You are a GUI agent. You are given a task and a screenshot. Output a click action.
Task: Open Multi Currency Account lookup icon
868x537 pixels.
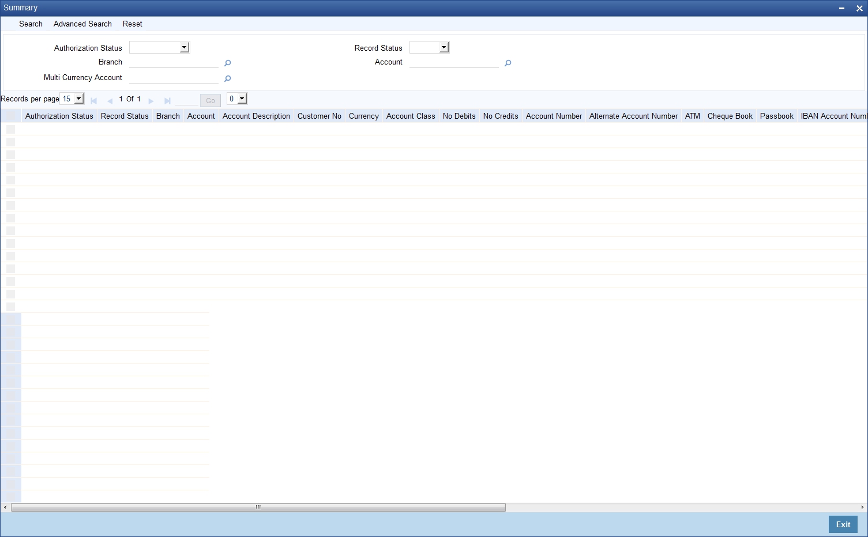228,78
